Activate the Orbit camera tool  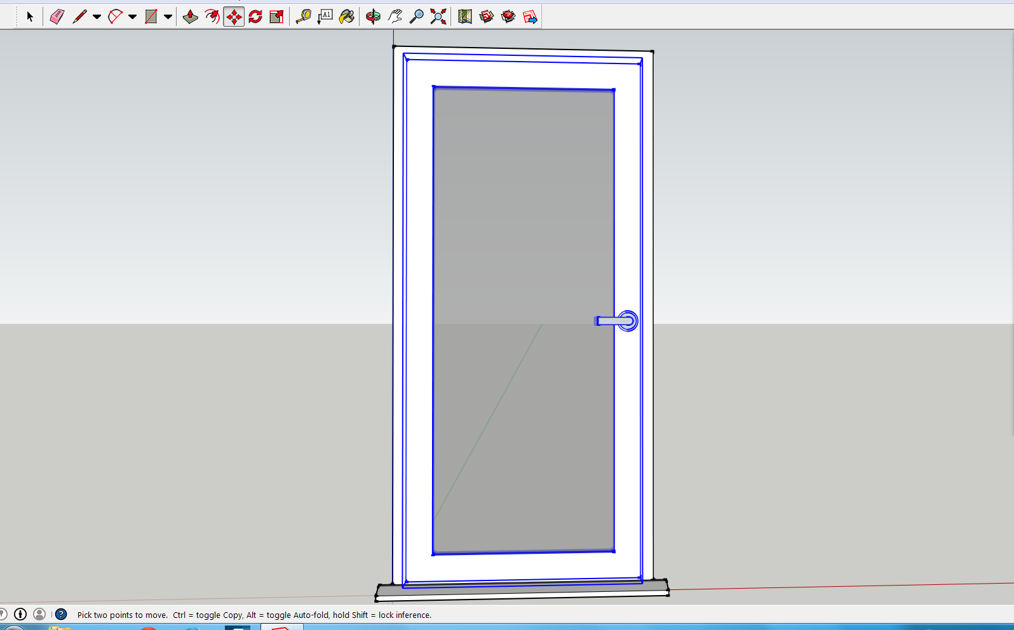click(373, 17)
